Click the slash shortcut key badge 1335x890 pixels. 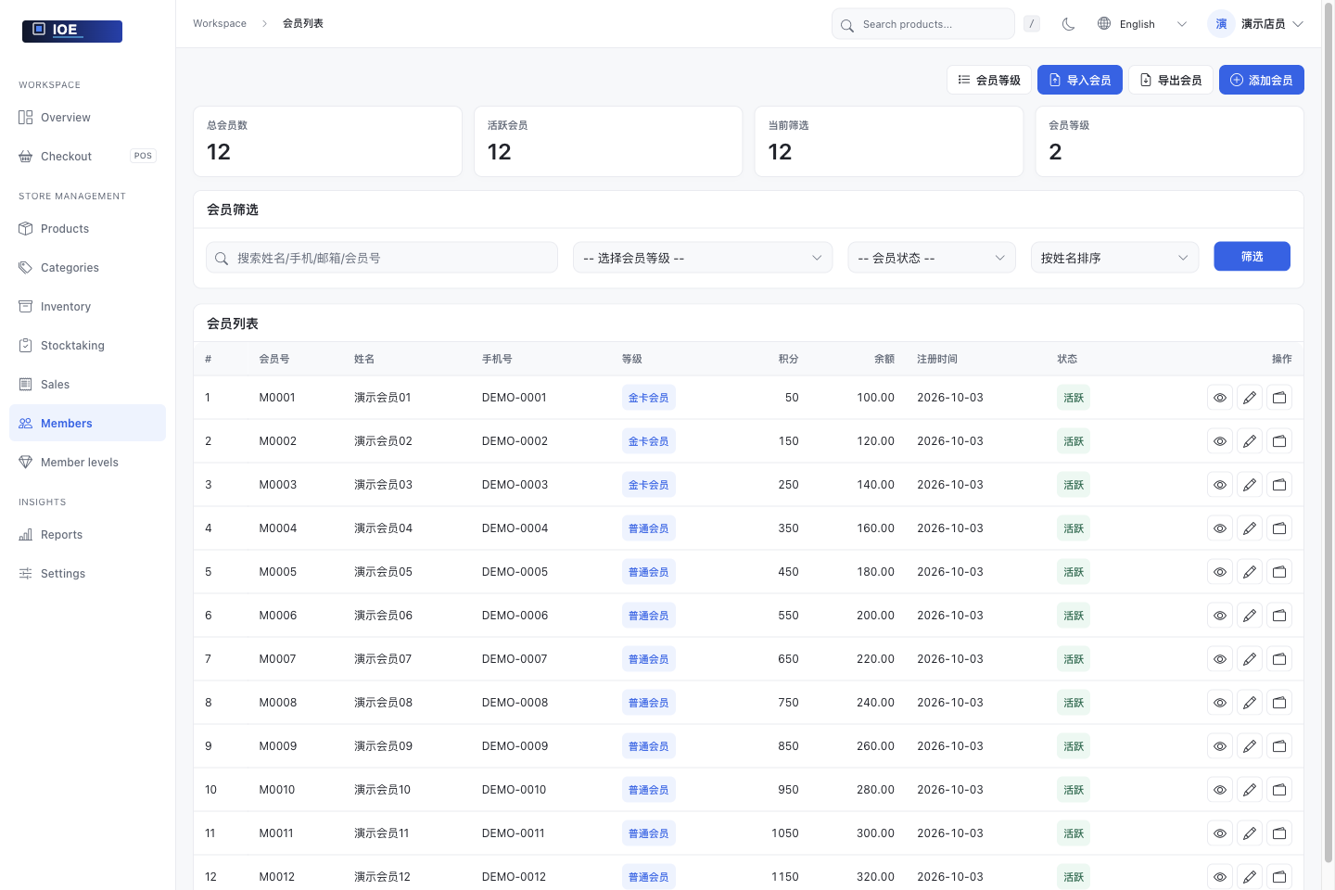[x=1032, y=24]
